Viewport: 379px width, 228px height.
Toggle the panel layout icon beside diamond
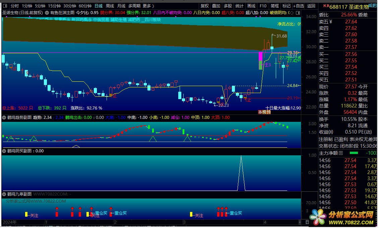[298, 13]
